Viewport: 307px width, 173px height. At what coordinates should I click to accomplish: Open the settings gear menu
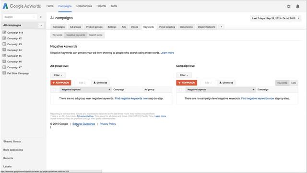pos(289,6)
